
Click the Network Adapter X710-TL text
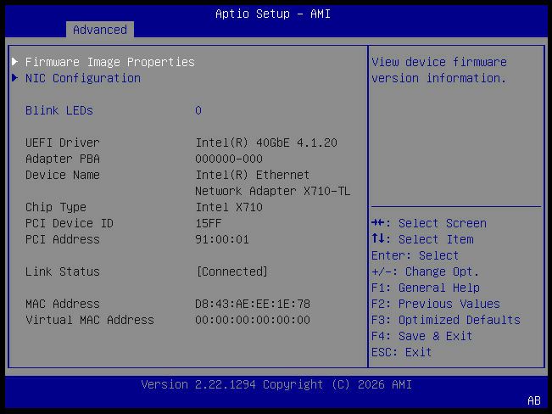point(272,192)
